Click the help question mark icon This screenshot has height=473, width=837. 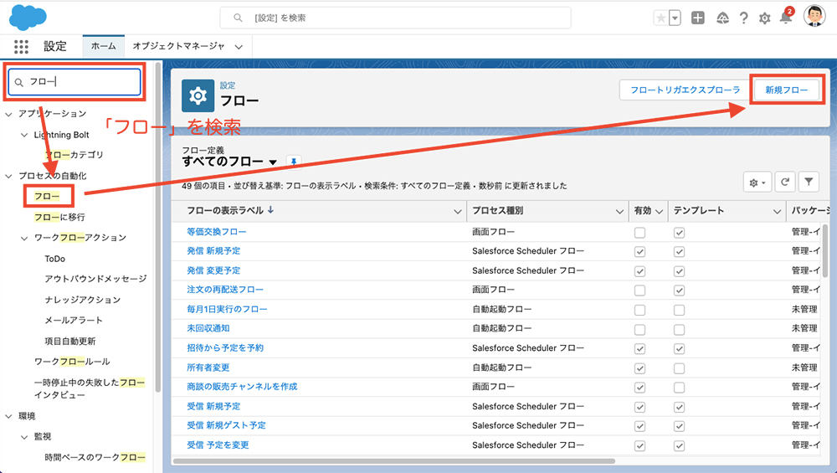pyautogui.click(x=743, y=18)
